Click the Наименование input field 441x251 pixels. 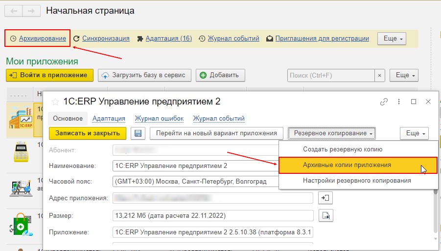click(x=196, y=166)
